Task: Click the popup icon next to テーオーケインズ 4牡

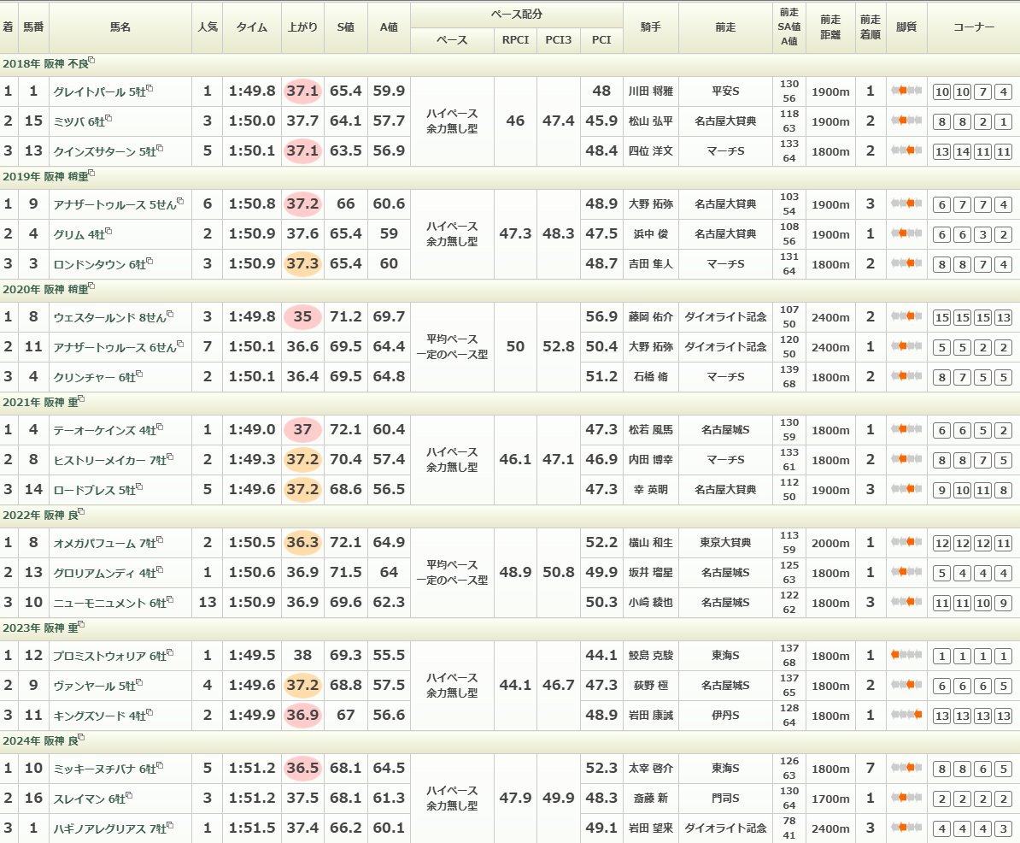Action: point(160,427)
